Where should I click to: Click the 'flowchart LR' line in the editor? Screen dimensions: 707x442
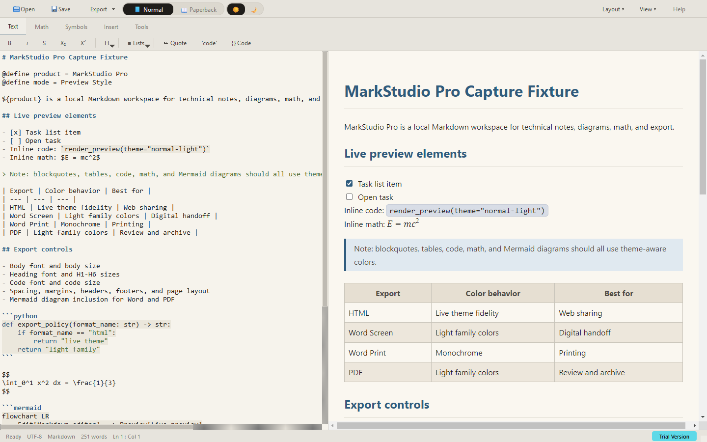pos(26,416)
